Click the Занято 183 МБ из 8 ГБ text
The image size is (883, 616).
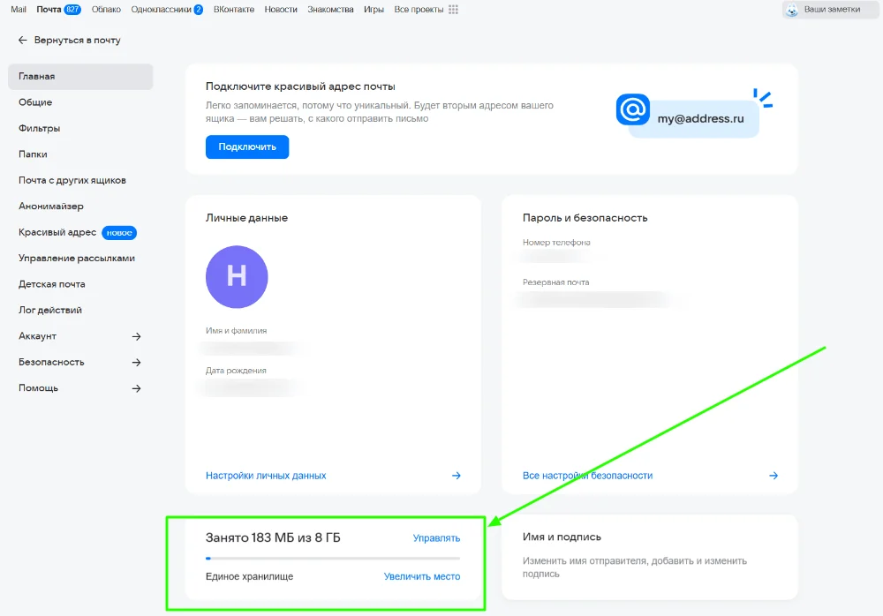click(x=273, y=537)
